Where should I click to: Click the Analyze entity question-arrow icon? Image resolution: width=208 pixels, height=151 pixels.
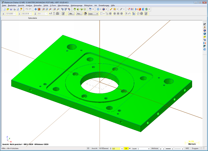(128, 9)
